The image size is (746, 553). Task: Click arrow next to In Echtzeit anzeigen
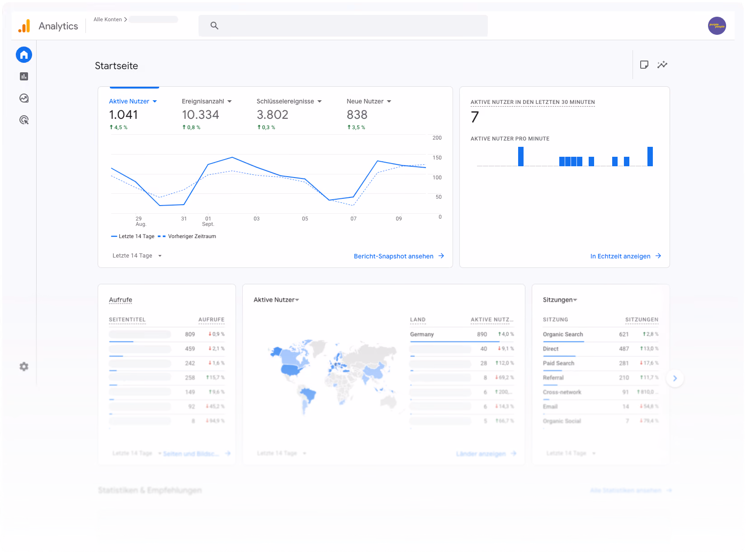[x=658, y=256]
